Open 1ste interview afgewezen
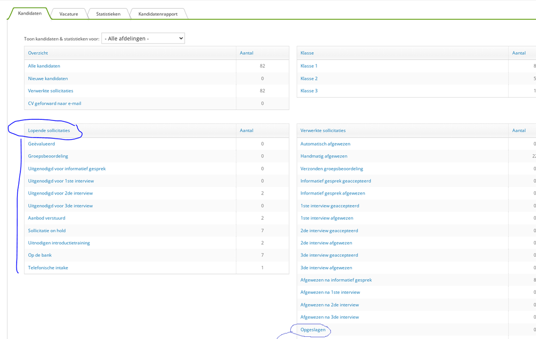 pos(327,218)
